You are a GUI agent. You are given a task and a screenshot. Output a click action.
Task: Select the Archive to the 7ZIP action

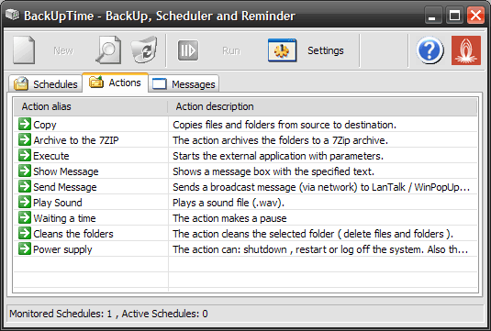coord(246,140)
